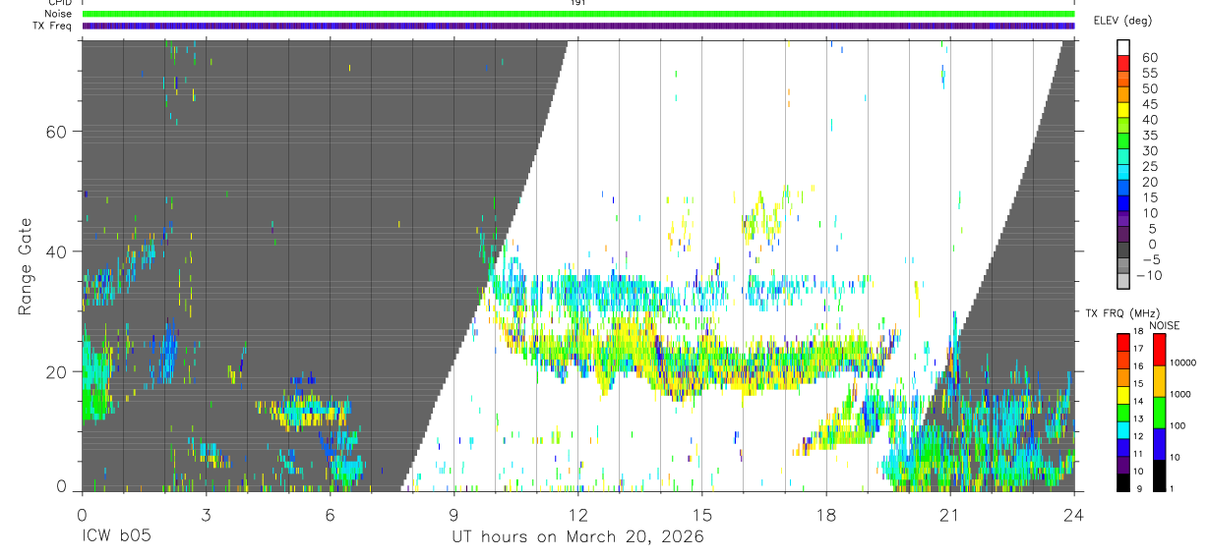Screen dimensions: 1208x557
Task: Pick the green segment of NOISE colorbar
Action: coord(1159,412)
